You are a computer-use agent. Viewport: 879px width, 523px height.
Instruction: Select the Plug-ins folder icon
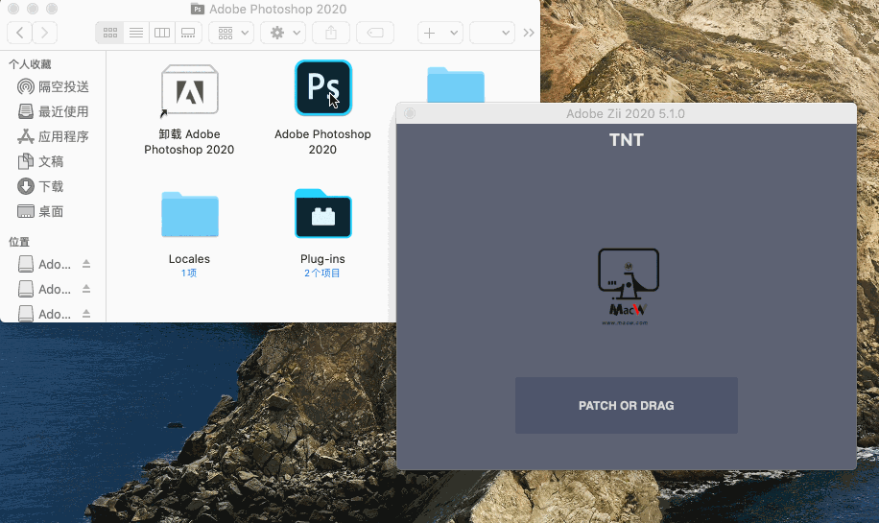point(323,214)
